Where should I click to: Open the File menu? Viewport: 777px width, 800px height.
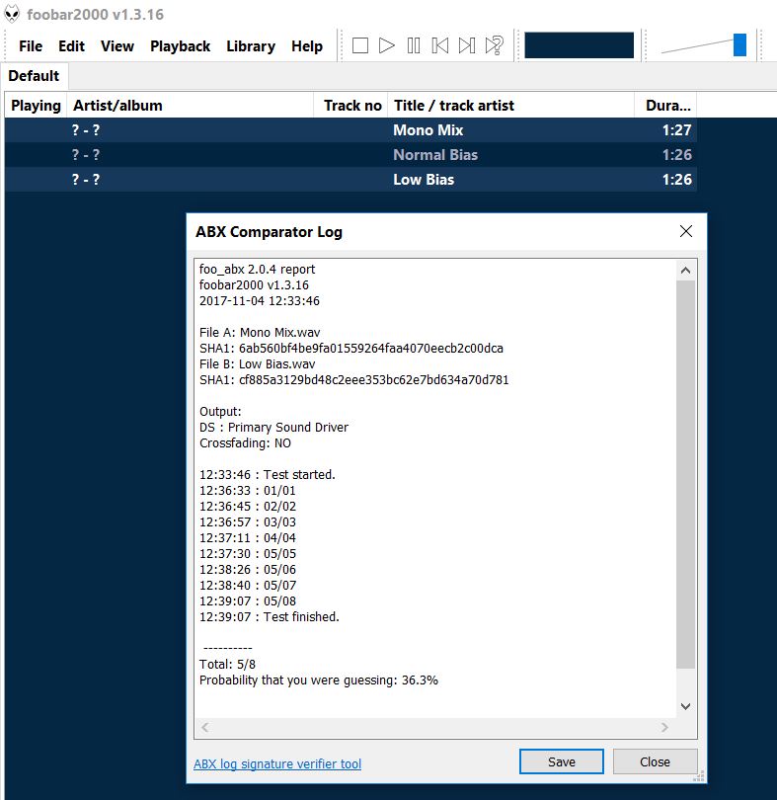coord(31,46)
